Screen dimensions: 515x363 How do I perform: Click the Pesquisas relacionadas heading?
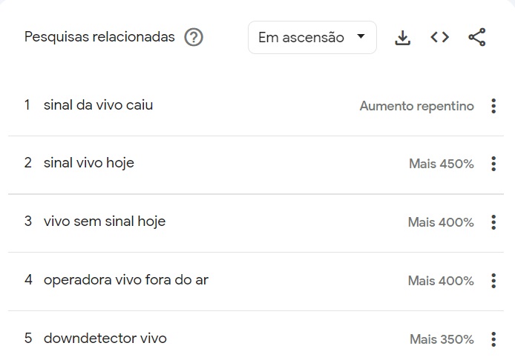(x=99, y=37)
